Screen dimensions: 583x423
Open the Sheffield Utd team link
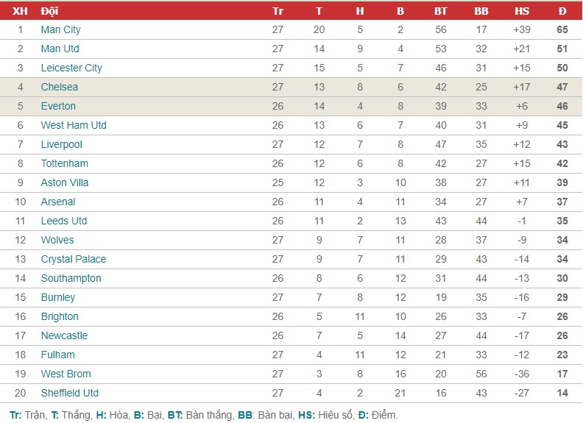69,393
